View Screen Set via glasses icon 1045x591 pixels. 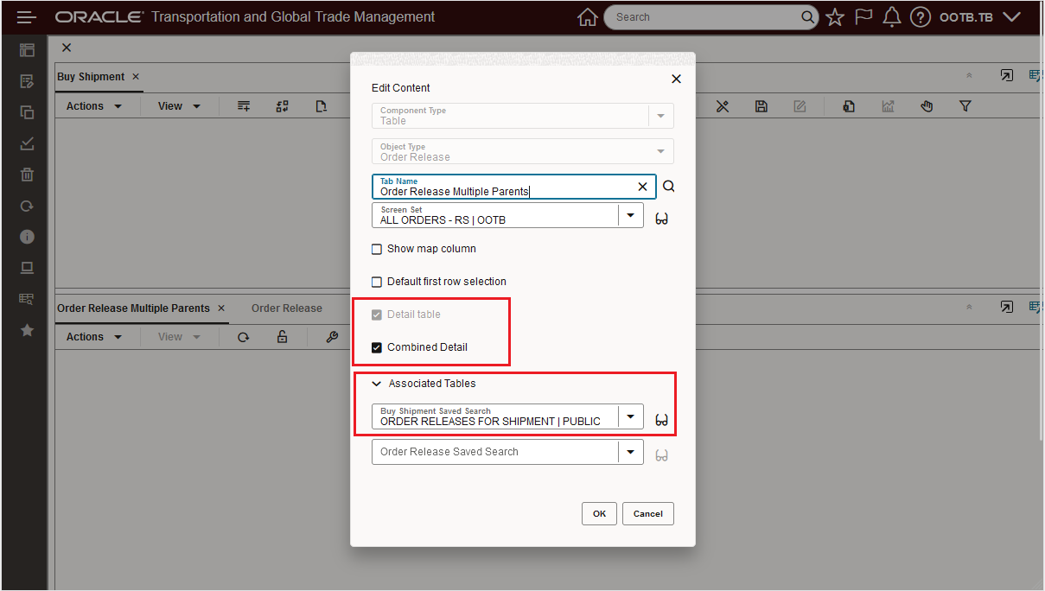[x=662, y=219]
